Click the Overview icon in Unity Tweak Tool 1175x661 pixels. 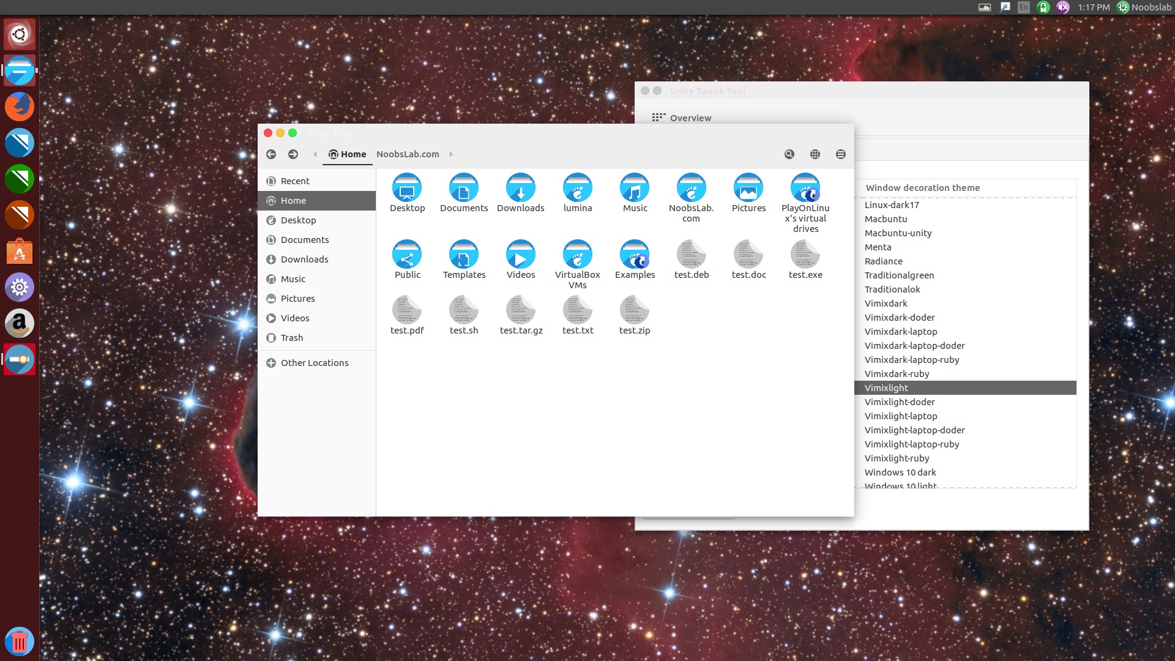[x=659, y=118]
